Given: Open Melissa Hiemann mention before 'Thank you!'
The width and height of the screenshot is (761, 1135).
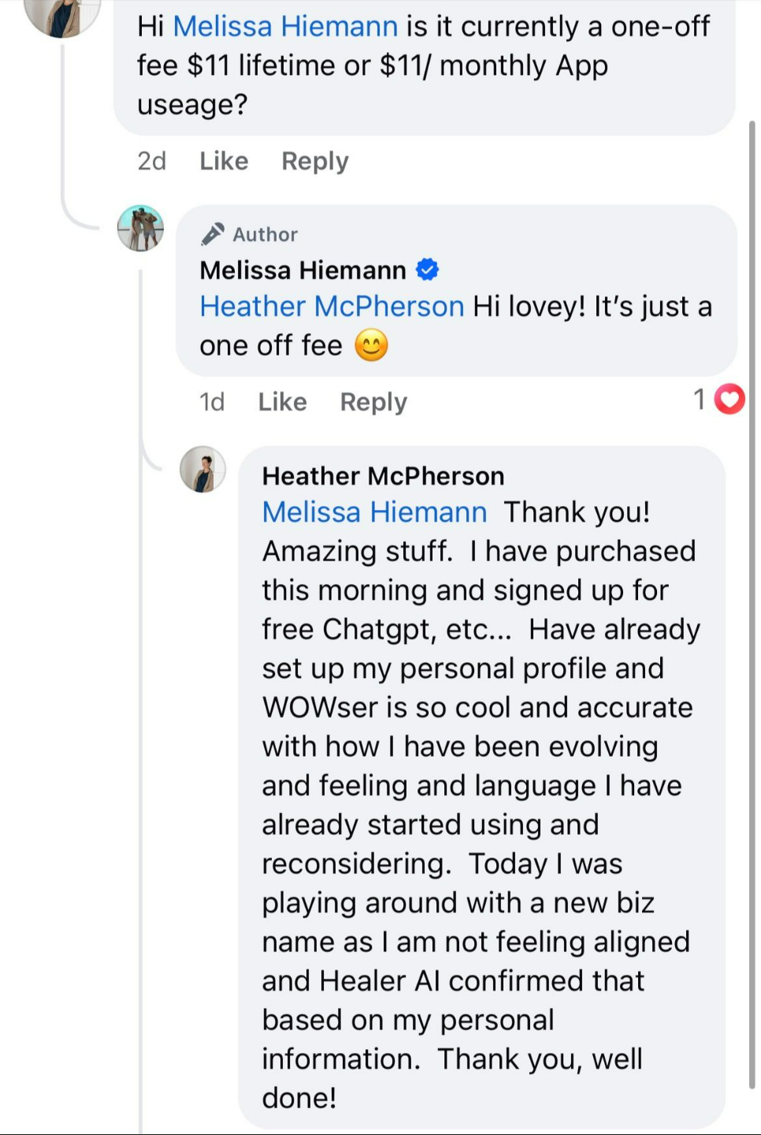Looking at the screenshot, I should tap(374, 512).
